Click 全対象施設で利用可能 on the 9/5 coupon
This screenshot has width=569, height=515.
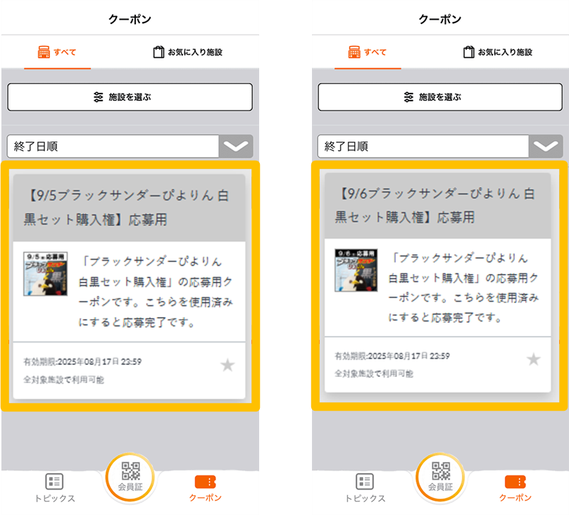[64, 380]
